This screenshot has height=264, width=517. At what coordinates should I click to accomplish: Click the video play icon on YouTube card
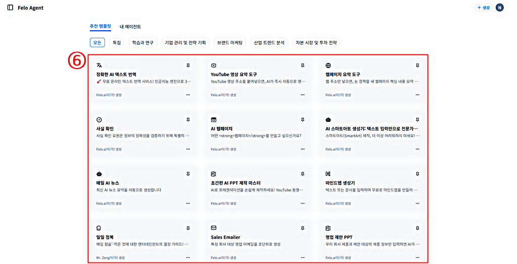[214, 65]
